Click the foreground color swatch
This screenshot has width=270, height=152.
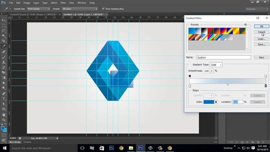point(3,128)
